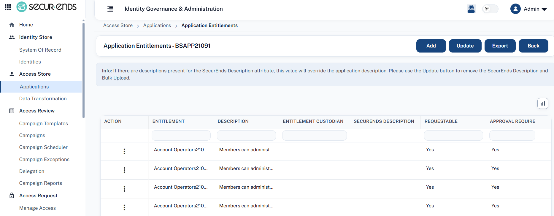
Task: Open Campaign Exceptions page
Action: (x=44, y=159)
